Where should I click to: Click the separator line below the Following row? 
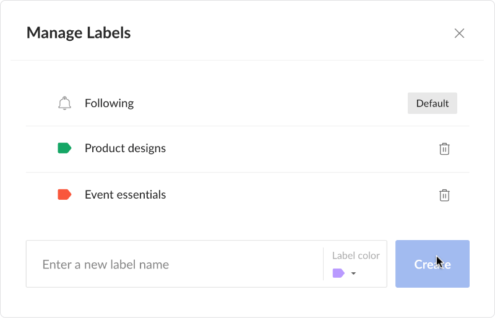click(247, 126)
